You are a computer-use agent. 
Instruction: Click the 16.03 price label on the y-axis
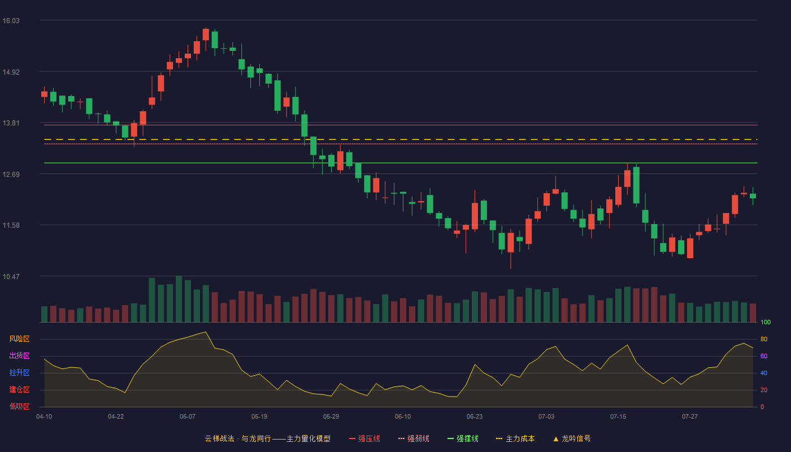coord(11,21)
